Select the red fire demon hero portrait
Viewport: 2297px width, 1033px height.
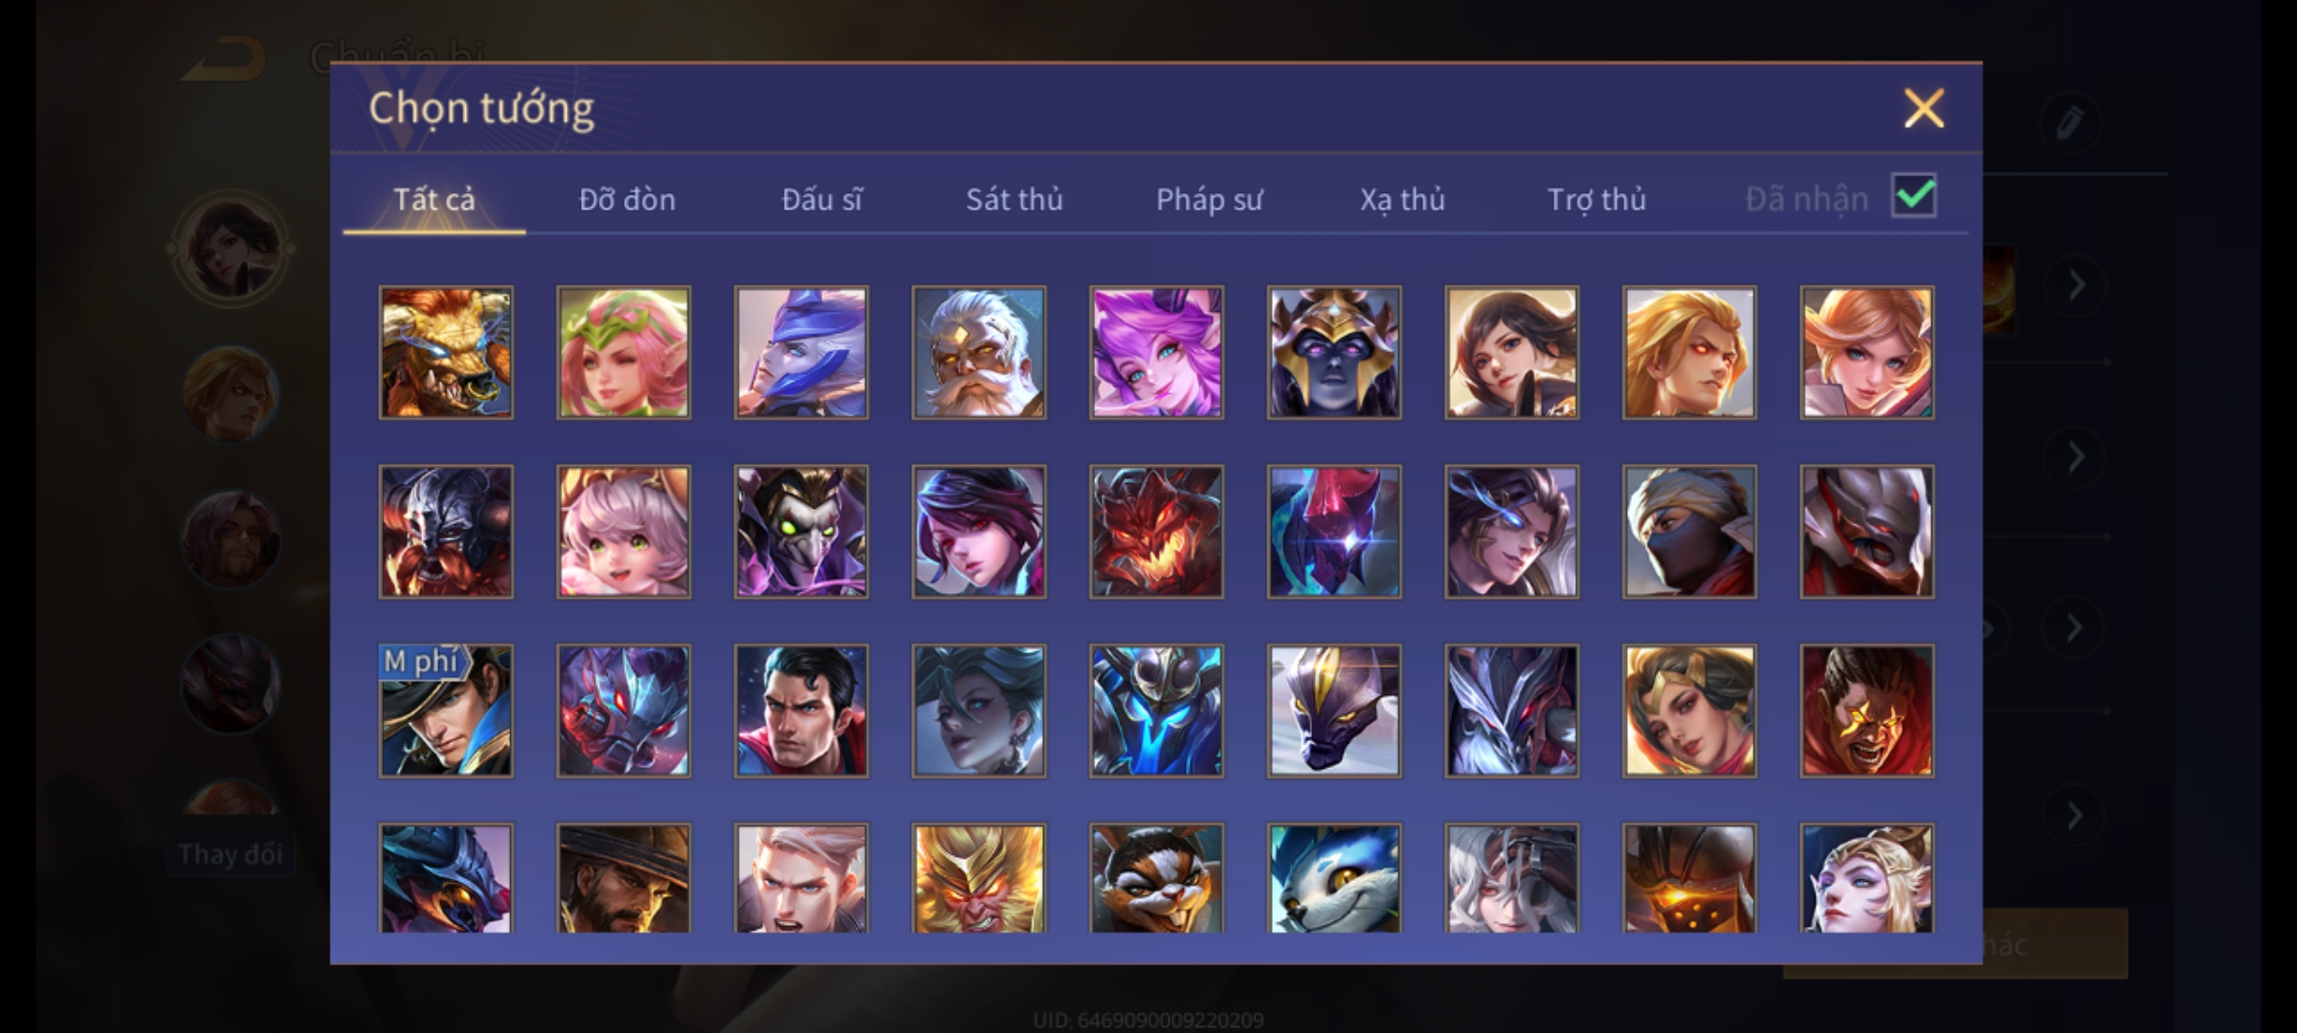coord(1156,532)
